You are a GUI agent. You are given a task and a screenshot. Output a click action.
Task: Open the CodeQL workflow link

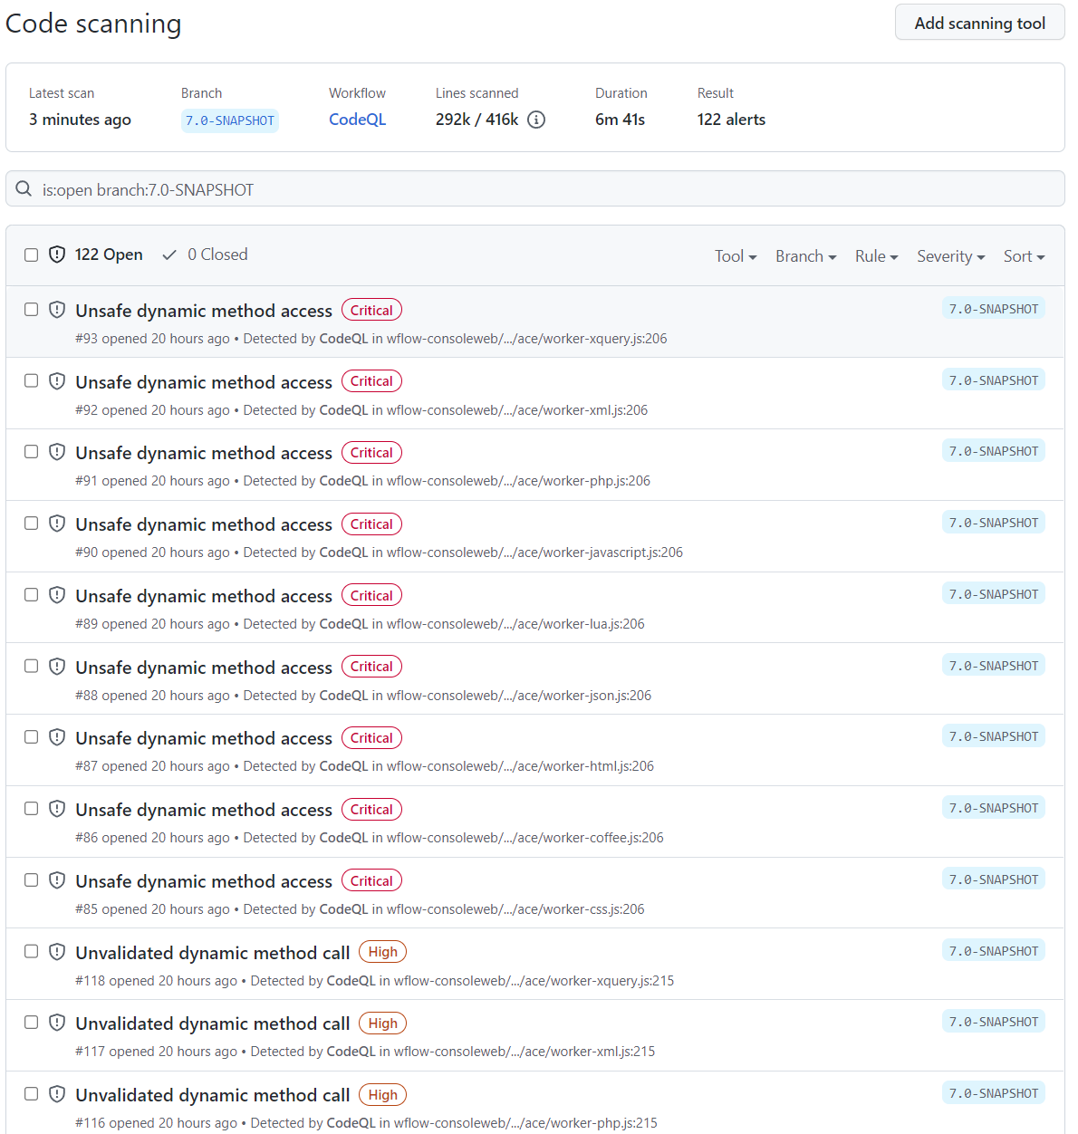pyautogui.click(x=357, y=119)
